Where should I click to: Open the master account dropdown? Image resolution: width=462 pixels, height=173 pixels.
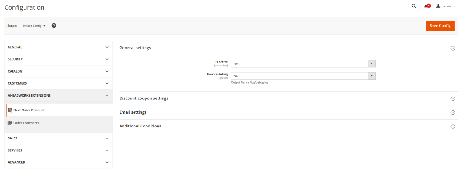(445, 6)
